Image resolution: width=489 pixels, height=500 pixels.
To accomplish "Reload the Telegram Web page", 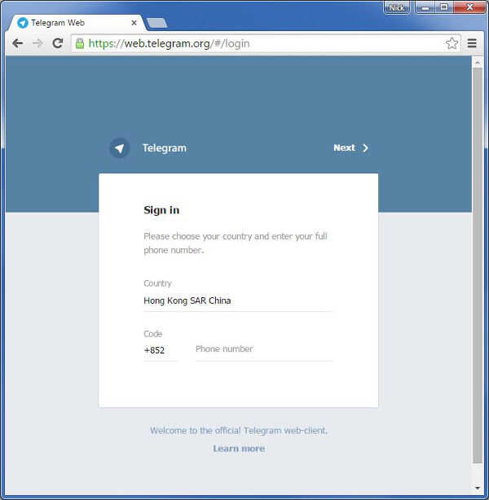I will tap(57, 43).
